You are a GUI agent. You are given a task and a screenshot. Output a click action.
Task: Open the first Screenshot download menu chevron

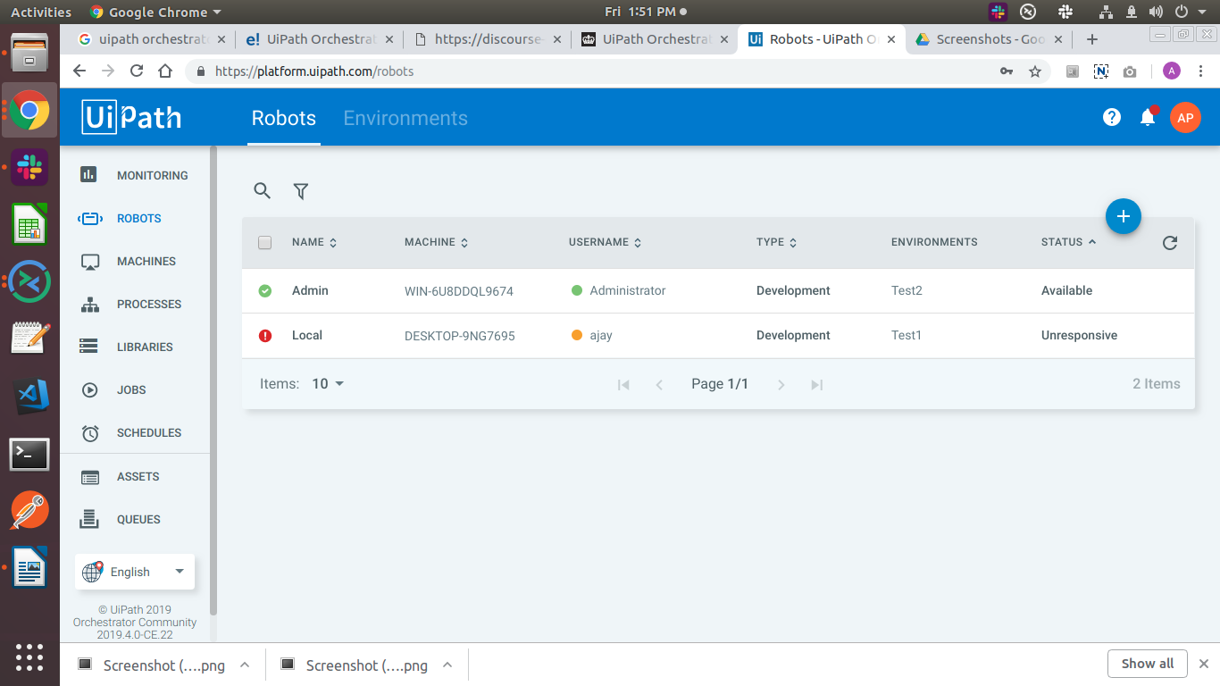click(x=245, y=665)
